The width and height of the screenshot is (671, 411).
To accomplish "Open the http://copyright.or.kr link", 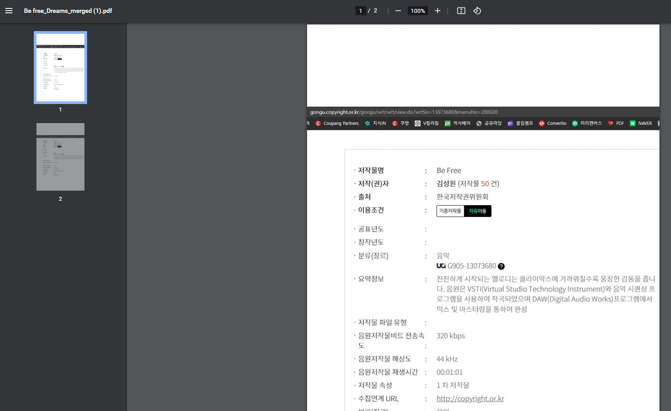I will click(x=470, y=399).
